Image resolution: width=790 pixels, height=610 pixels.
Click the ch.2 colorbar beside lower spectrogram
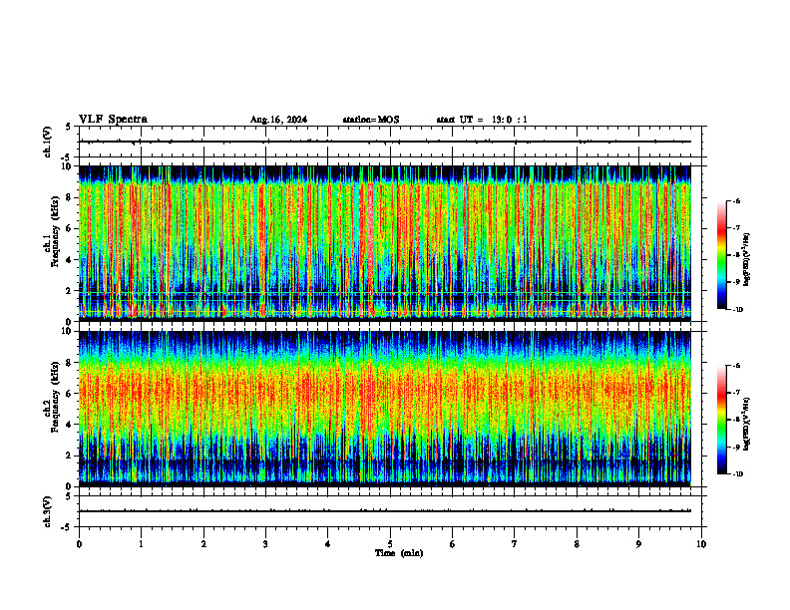(721, 420)
